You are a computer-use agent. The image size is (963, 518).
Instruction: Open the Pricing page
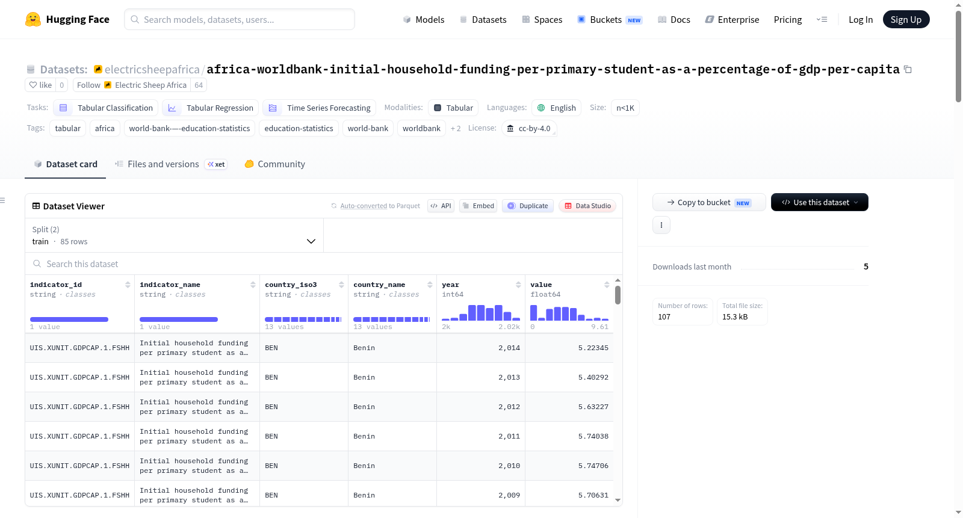(788, 19)
